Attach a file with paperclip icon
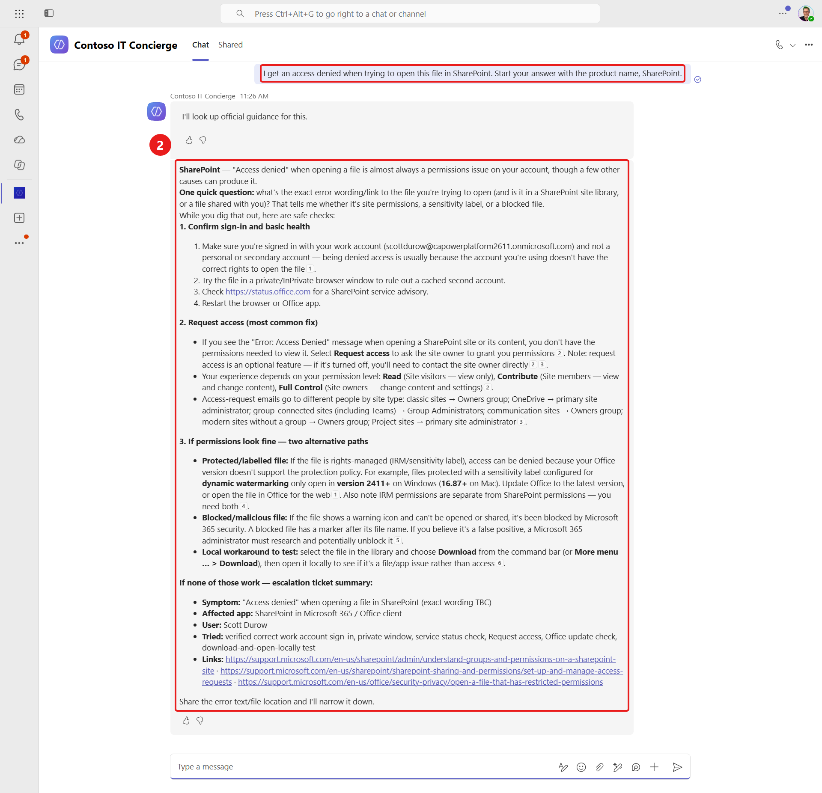The image size is (822, 793). click(x=599, y=767)
